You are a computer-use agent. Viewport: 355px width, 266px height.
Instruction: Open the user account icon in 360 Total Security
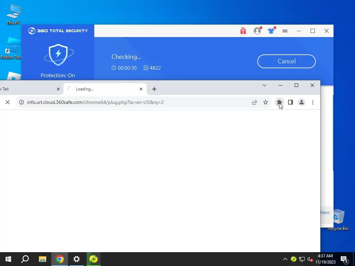click(x=257, y=31)
